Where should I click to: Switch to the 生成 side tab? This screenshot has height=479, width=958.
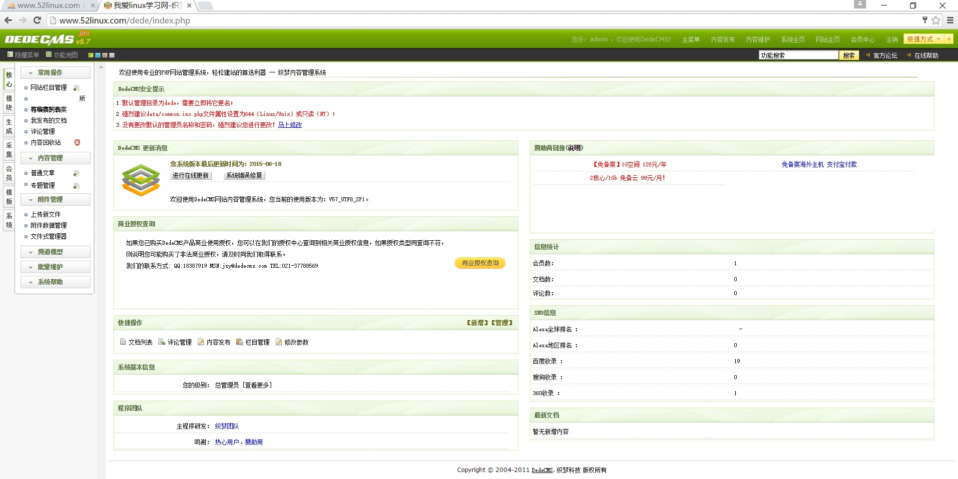point(9,126)
